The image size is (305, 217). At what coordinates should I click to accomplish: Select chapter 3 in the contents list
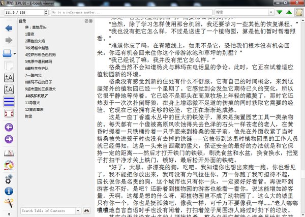[x=37, y=48]
